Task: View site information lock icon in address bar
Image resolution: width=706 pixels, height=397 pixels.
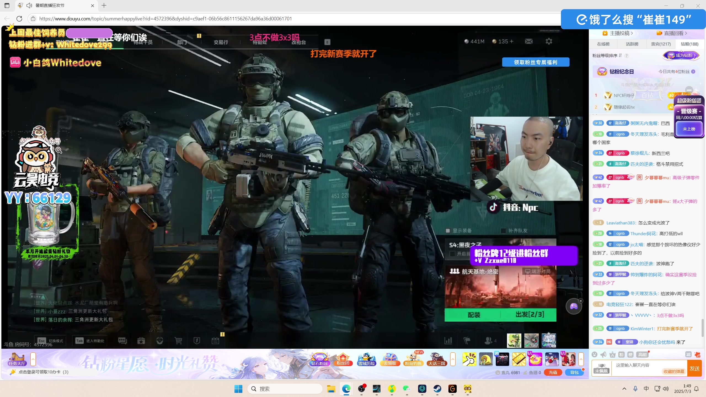Action: (x=33, y=18)
